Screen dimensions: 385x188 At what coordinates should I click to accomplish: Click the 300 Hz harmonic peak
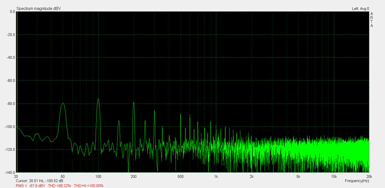155,111
